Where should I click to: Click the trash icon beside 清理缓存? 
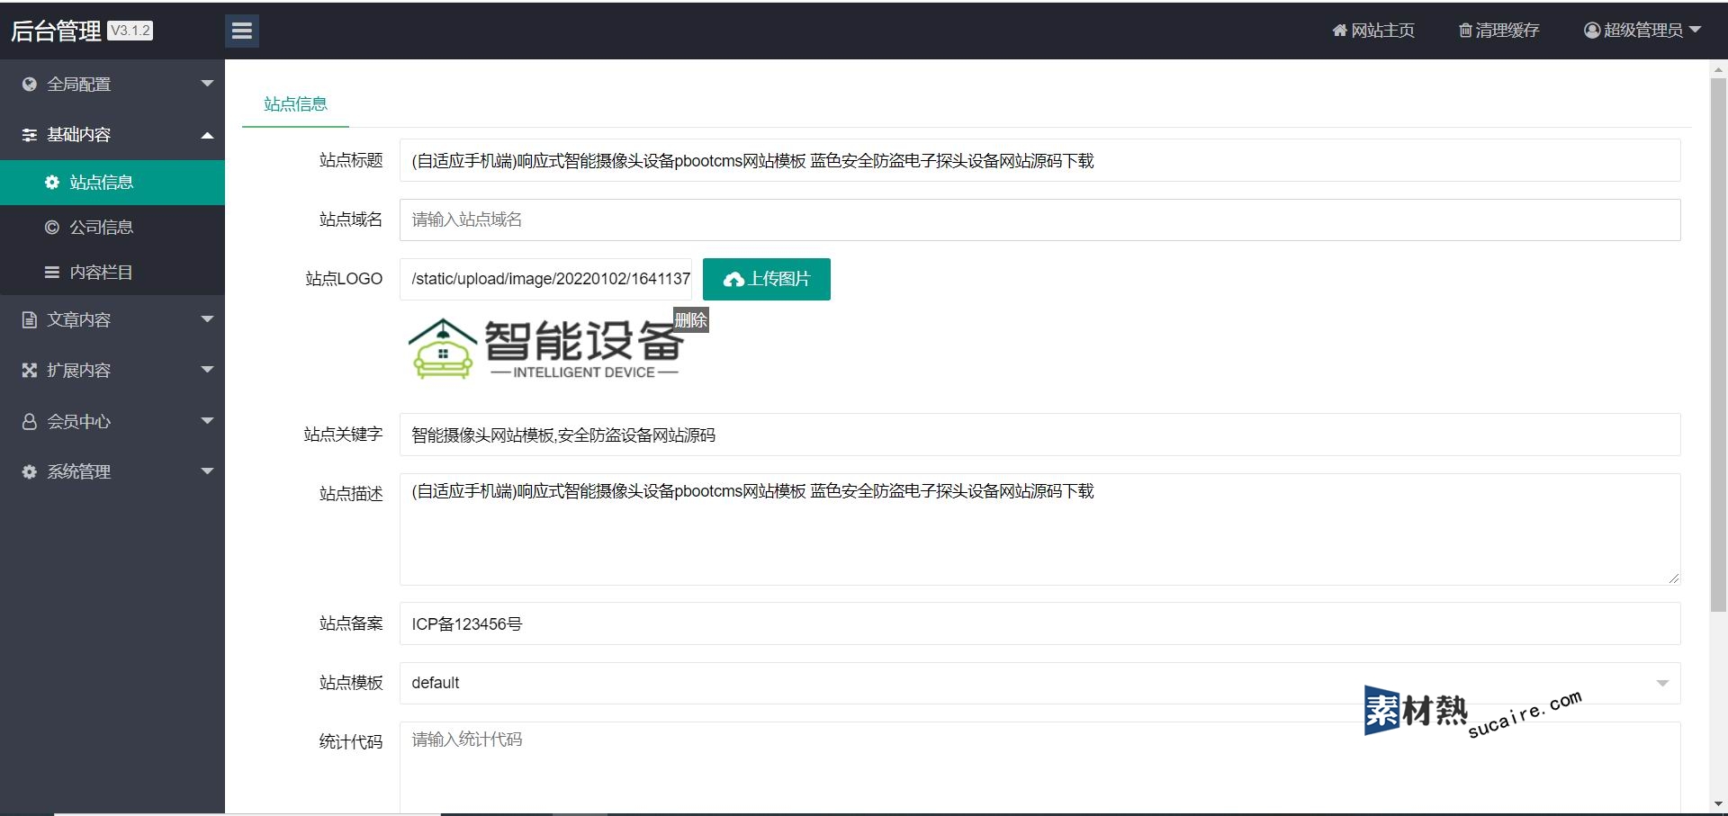click(x=1465, y=31)
